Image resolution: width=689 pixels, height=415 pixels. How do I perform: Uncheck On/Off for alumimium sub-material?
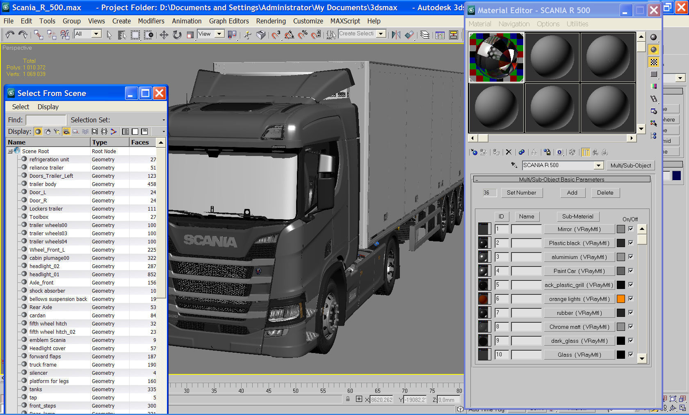[x=631, y=257]
